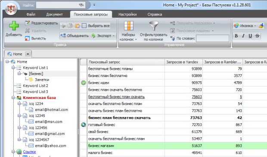Toggle strikethrough formatting S
267x157 pixels.
coord(257,36)
